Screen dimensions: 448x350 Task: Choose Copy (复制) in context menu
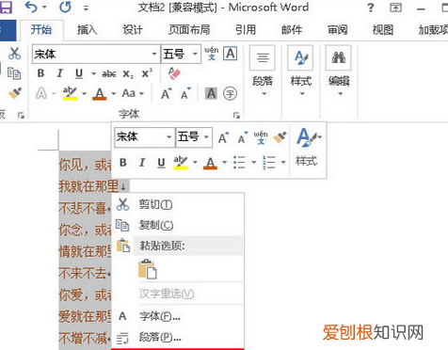pyautogui.click(x=177, y=225)
